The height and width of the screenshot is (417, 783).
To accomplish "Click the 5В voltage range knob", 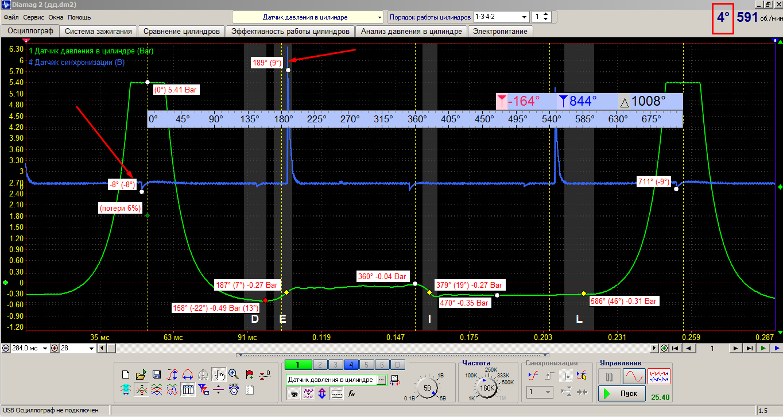I will [427, 388].
